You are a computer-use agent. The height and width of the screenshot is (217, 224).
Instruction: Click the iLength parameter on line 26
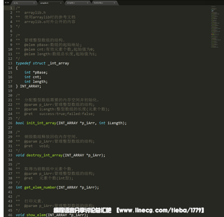(115, 123)
